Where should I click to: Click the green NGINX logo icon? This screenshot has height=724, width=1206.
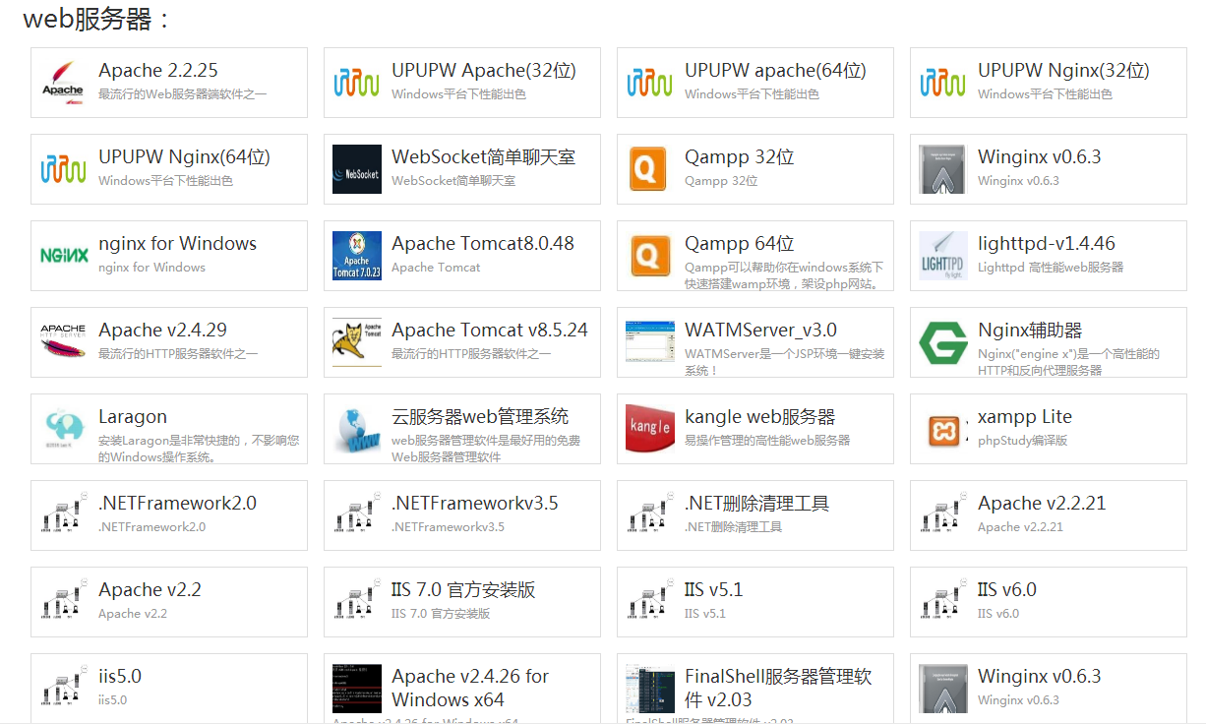[63, 256]
